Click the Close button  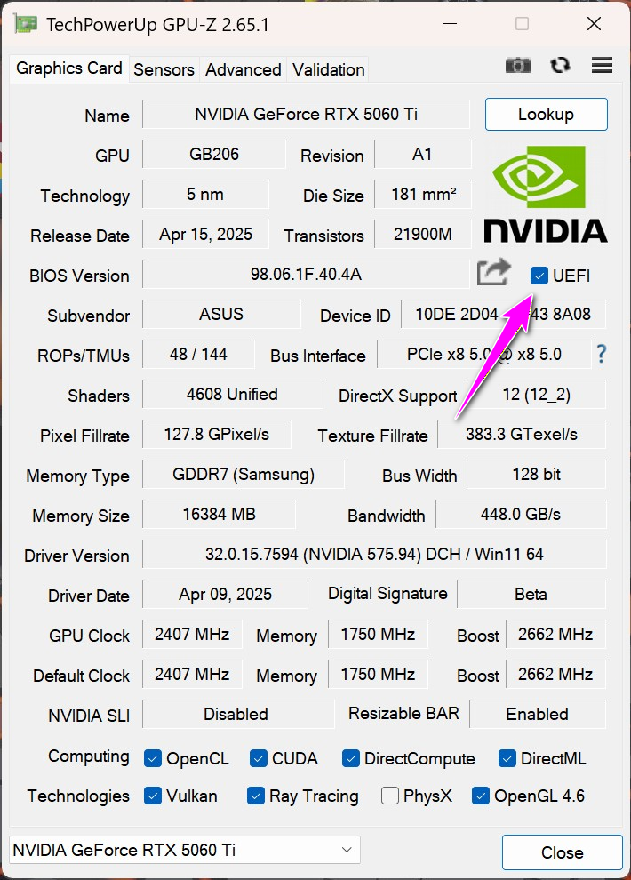(562, 852)
